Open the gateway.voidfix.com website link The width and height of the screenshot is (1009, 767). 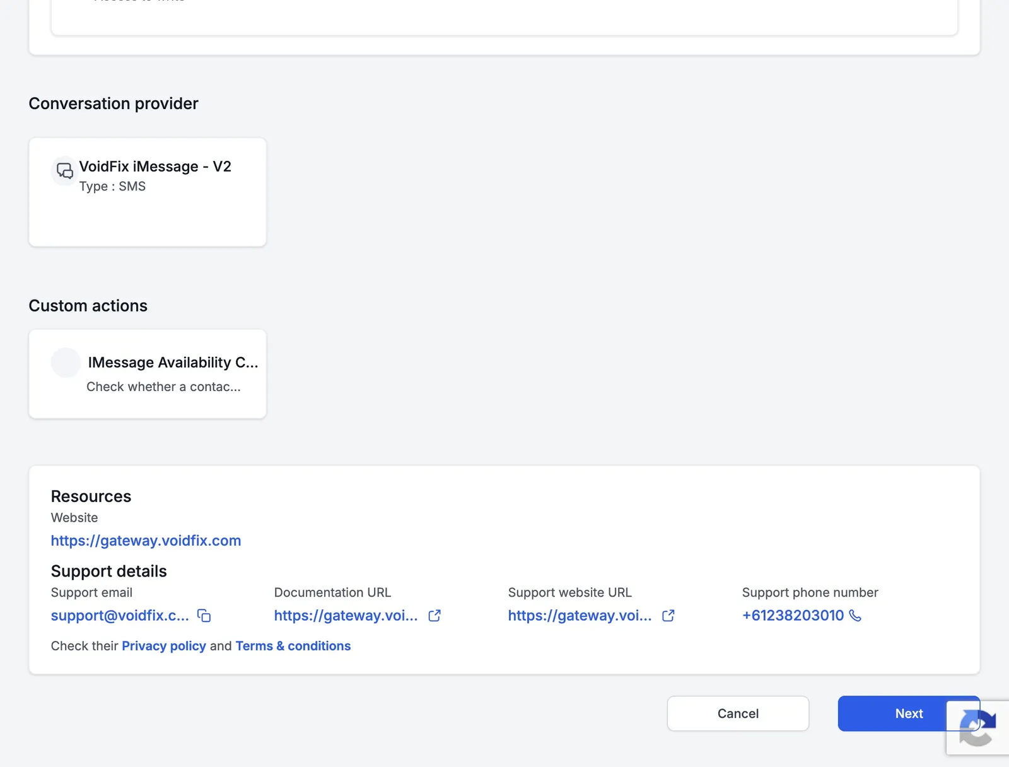[146, 541]
